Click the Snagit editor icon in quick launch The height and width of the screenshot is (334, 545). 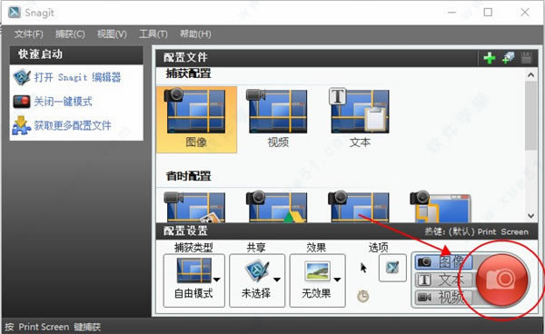point(22,77)
